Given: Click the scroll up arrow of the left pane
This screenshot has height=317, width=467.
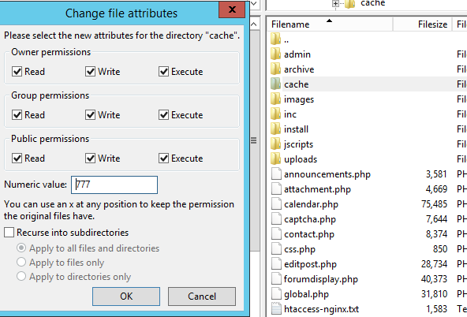Looking at the screenshot, I should click(254, 24).
